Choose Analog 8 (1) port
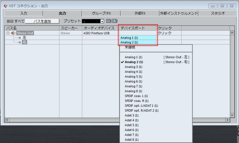The width and height of the screenshot is (239, 143). pyautogui.click(x=156, y=91)
